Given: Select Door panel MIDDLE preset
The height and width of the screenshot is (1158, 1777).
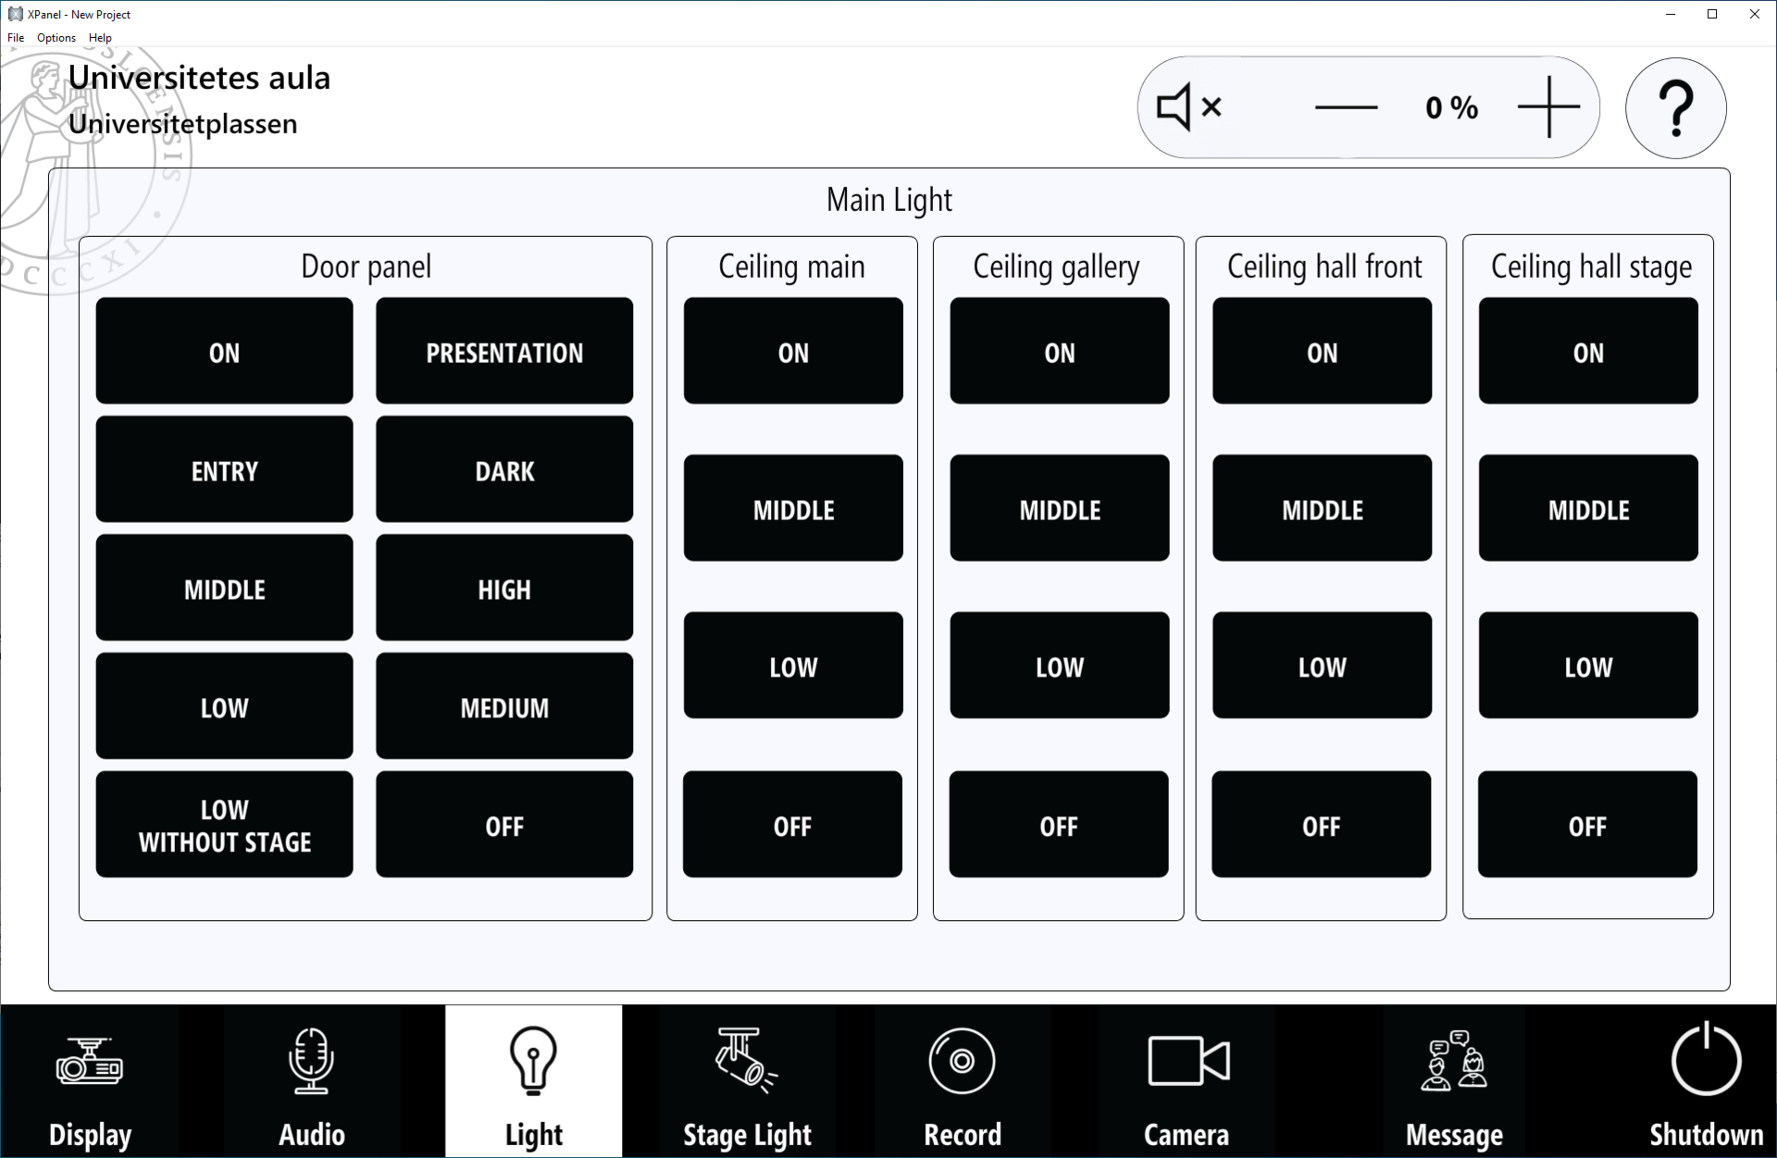Looking at the screenshot, I should (224, 588).
